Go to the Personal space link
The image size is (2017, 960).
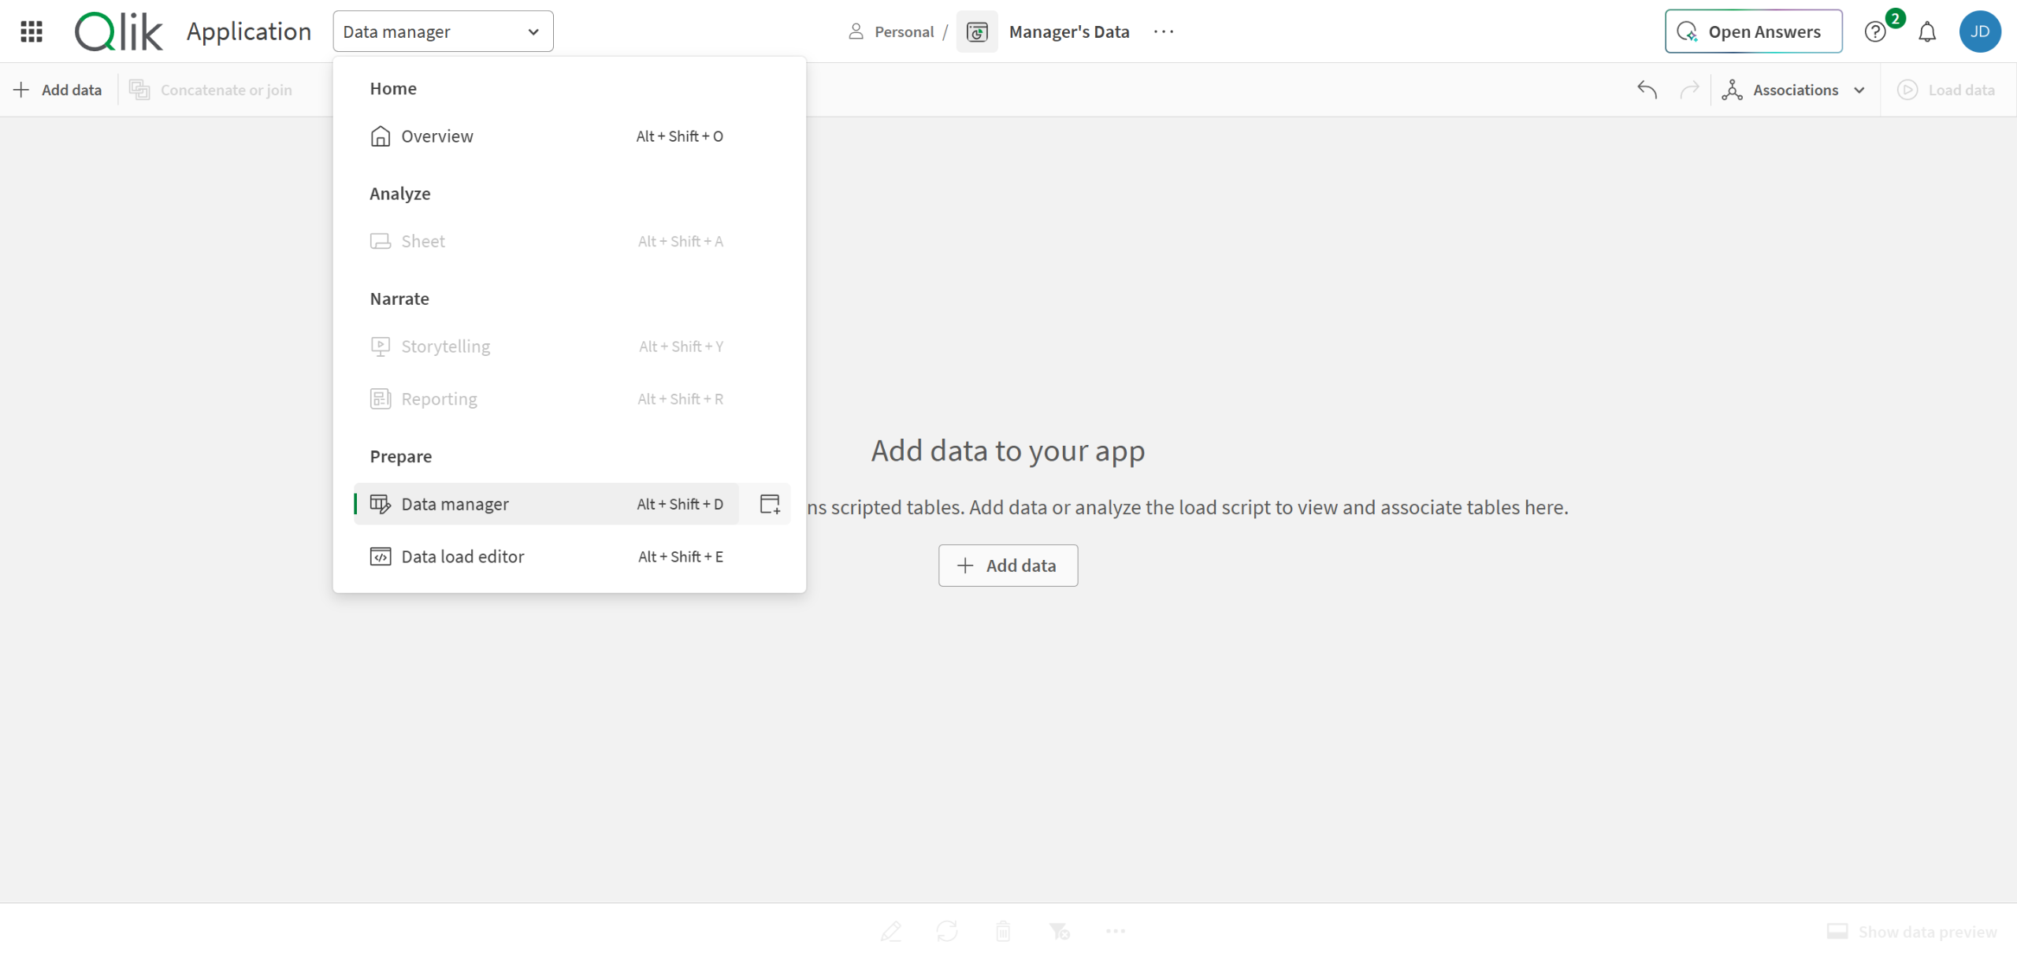click(903, 32)
